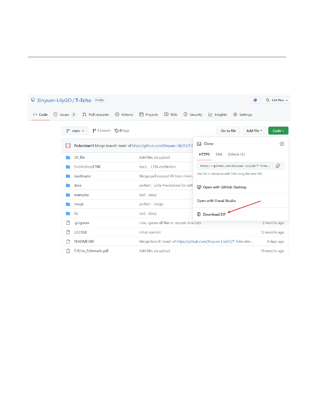Click the Pedestrian11 avatar icon
This screenshot has height=406, width=314.
pyautogui.click(x=68, y=146)
